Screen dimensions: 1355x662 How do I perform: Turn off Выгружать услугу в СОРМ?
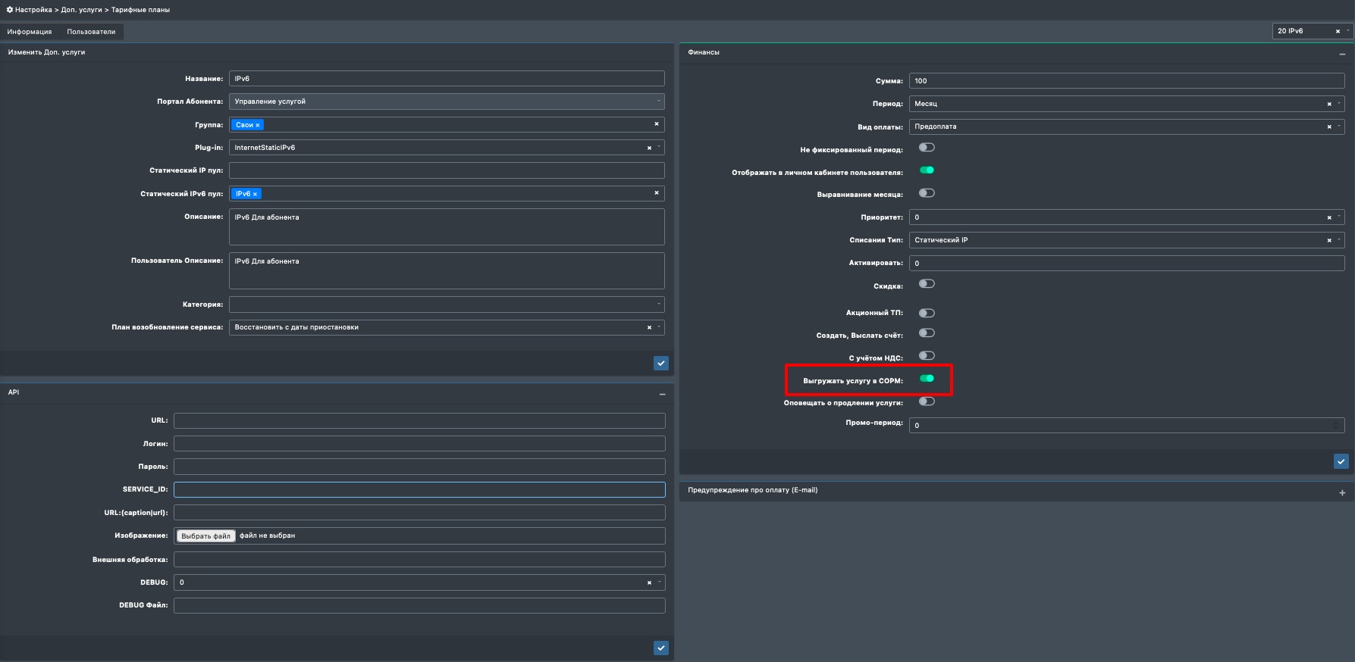click(x=927, y=379)
